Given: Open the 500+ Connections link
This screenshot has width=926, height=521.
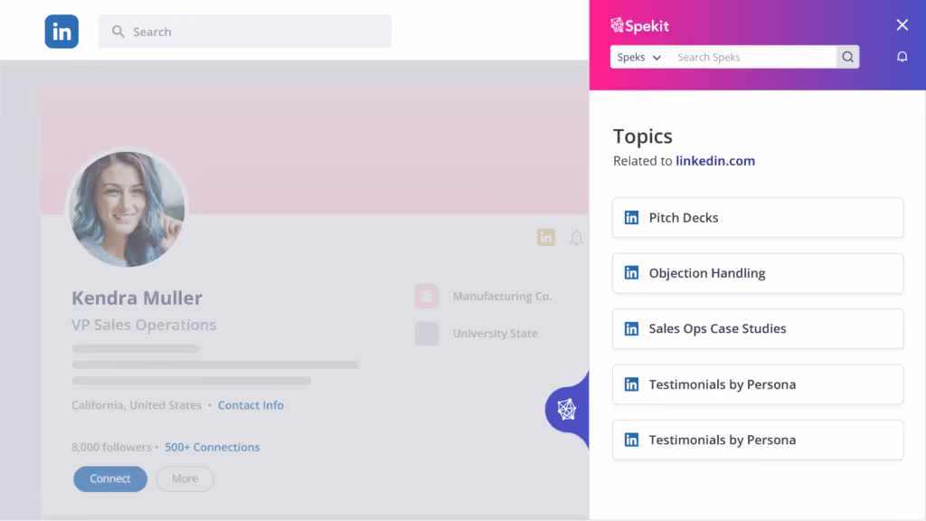Looking at the screenshot, I should point(212,447).
